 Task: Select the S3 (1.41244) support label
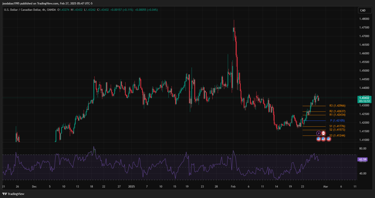[x=337, y=135]
